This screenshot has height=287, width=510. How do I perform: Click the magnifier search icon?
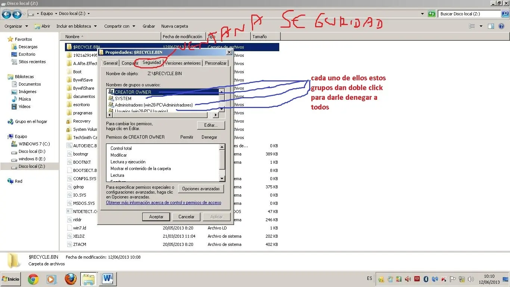505,14
